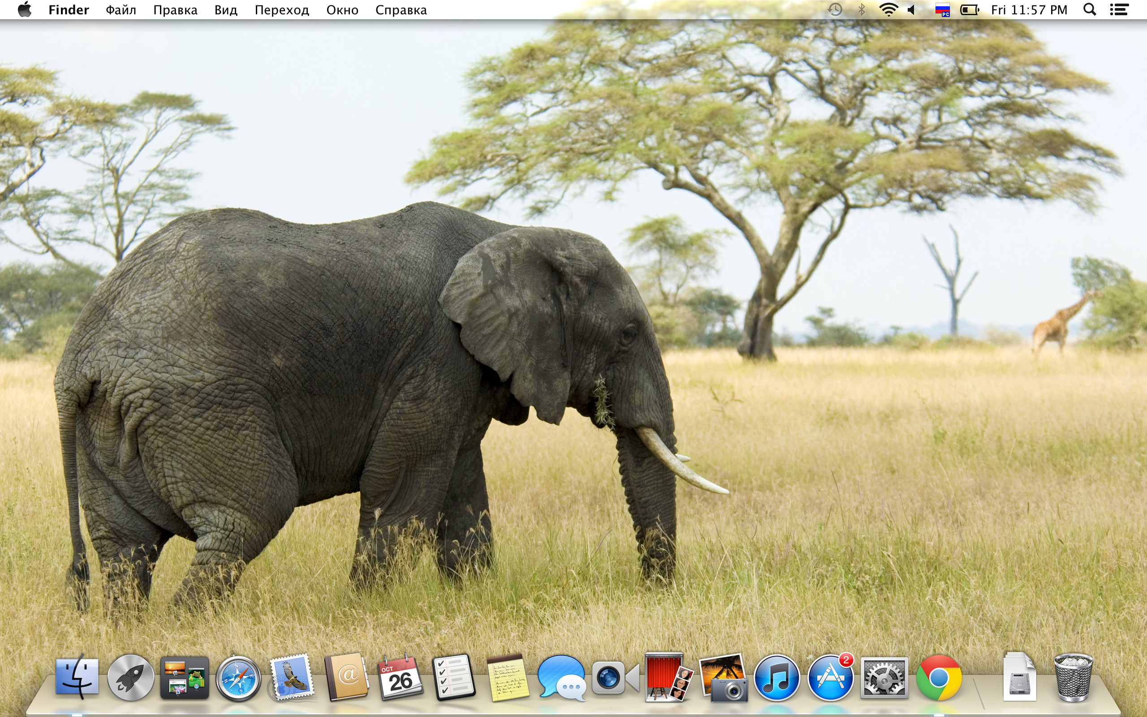
Task: Open Photo Booth from dock
Action: [669, 678]
